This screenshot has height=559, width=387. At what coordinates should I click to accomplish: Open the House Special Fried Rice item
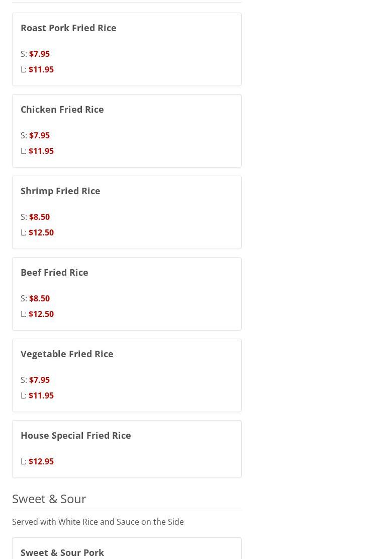click(76, 435)
